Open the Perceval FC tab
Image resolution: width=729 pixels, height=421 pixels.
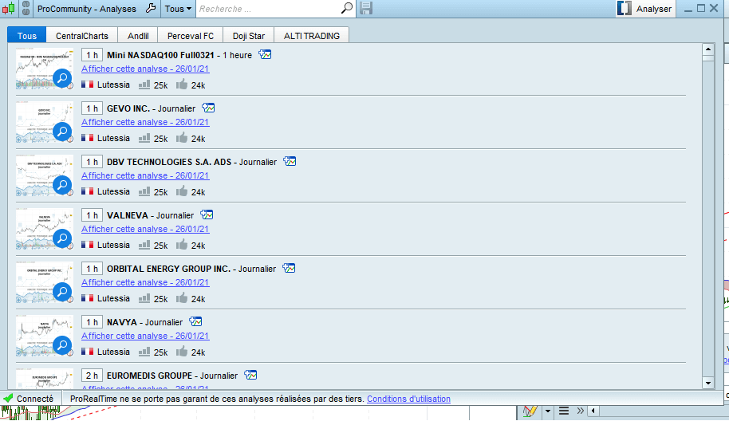(x=191, y=36)
